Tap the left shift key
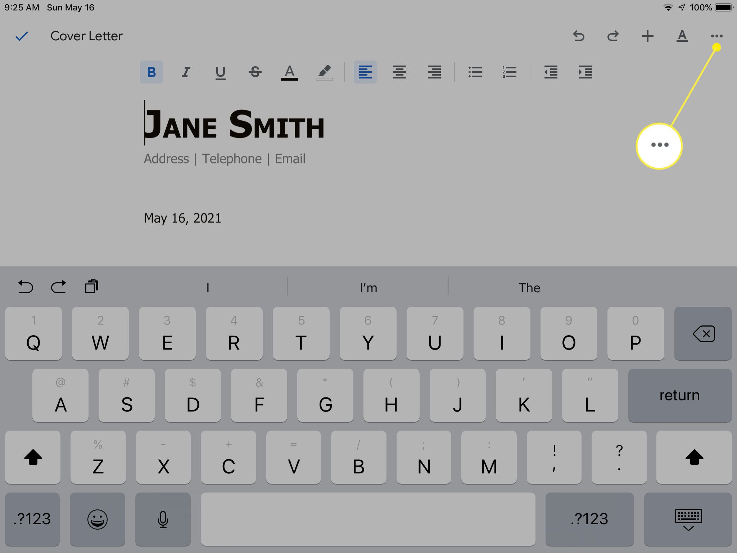The image size is (737, 553). (x=33, y=457)
